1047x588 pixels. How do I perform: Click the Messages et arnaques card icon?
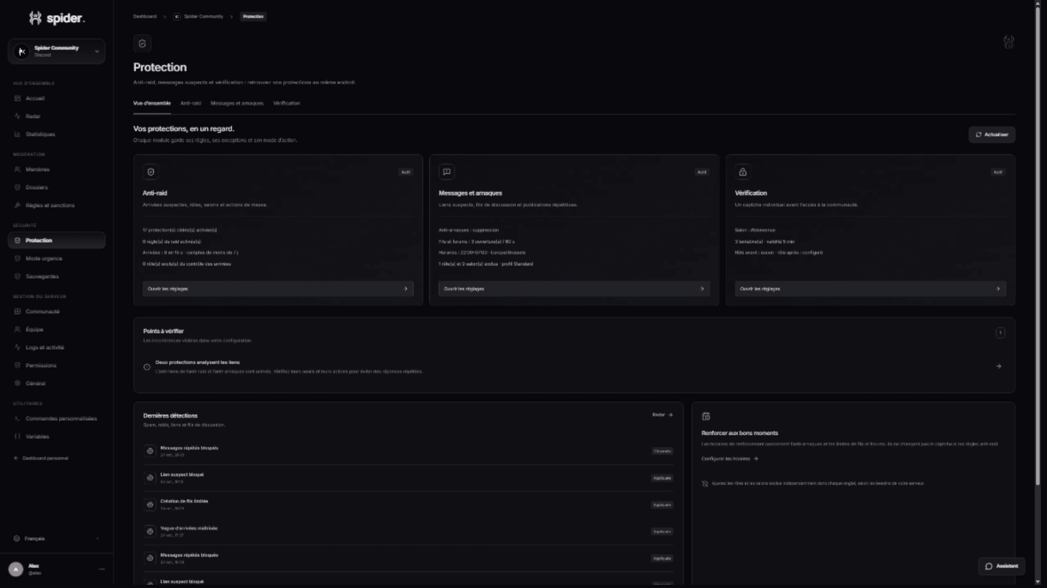tap(447, 172)
